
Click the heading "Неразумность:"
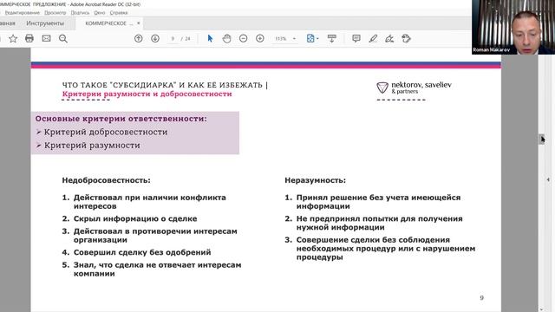tap(316, 180)
